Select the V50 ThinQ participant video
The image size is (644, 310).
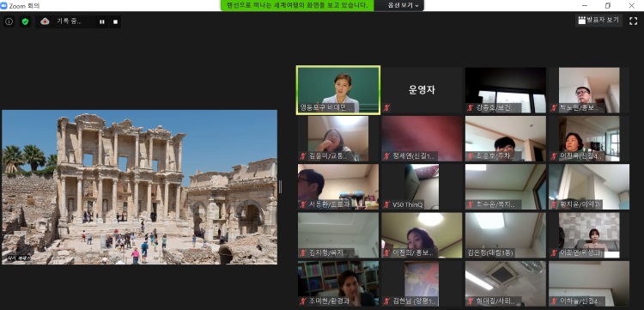tap(422, 187)
